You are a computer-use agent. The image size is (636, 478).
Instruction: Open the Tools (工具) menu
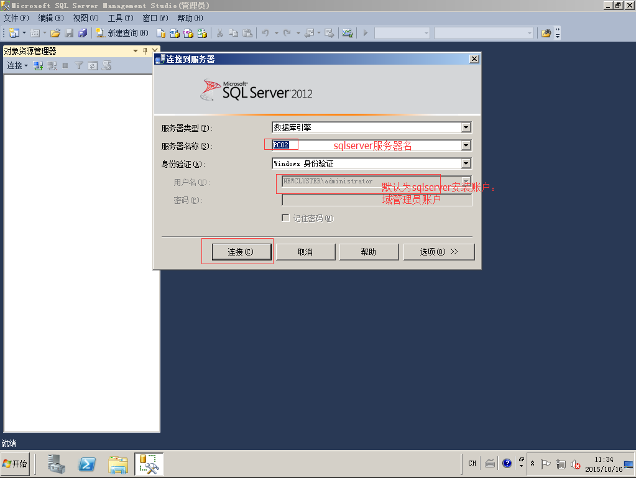121,18
